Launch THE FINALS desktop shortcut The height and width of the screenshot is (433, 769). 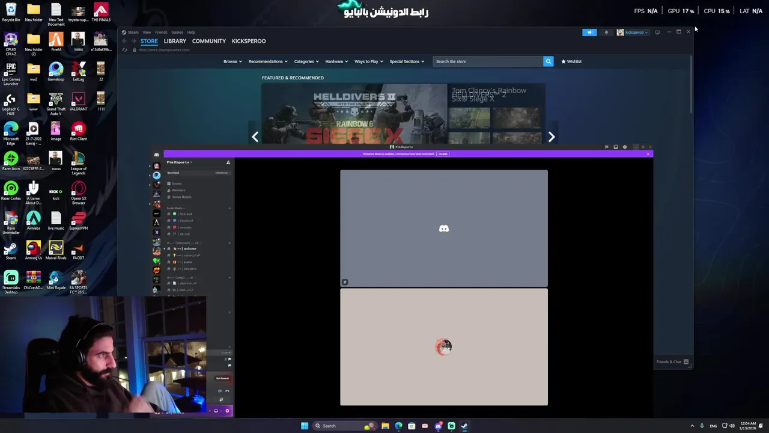pos(101,12)
